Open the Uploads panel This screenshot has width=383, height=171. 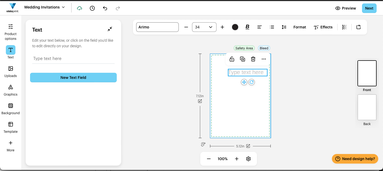click(11, 72)
